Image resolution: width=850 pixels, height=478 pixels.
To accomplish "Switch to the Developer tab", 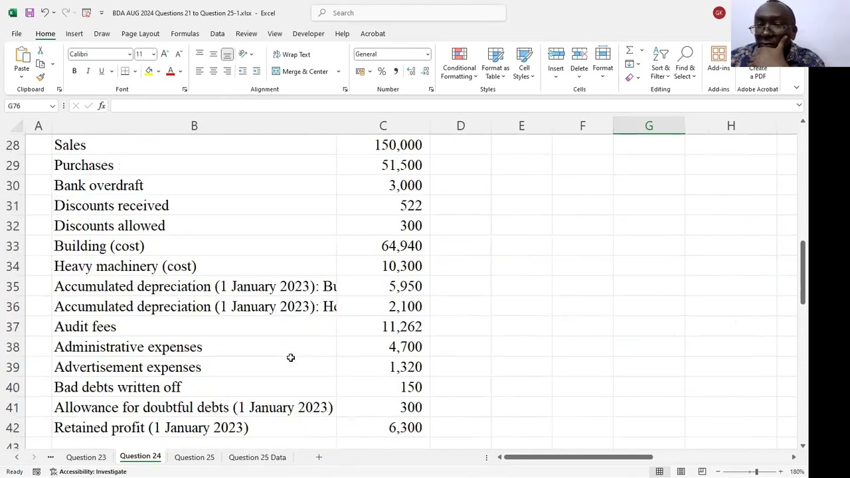I will tap(309, 33).
